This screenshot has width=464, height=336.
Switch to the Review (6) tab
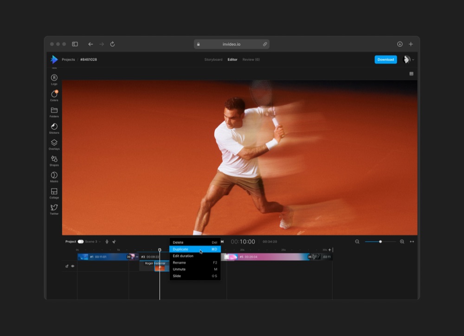tap(251, 59)
